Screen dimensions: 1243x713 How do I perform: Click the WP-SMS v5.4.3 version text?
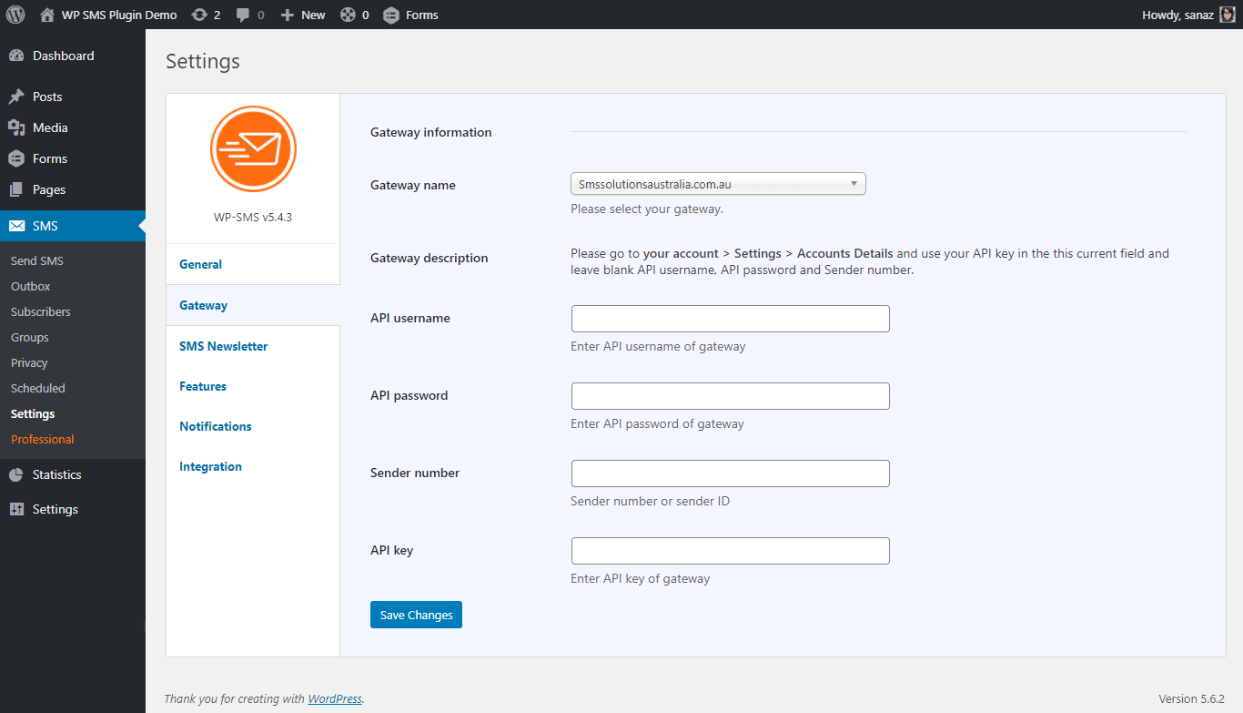(253, 218)
